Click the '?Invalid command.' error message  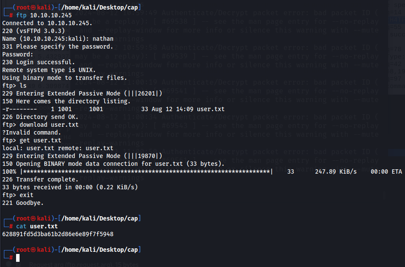pos(32,132)
